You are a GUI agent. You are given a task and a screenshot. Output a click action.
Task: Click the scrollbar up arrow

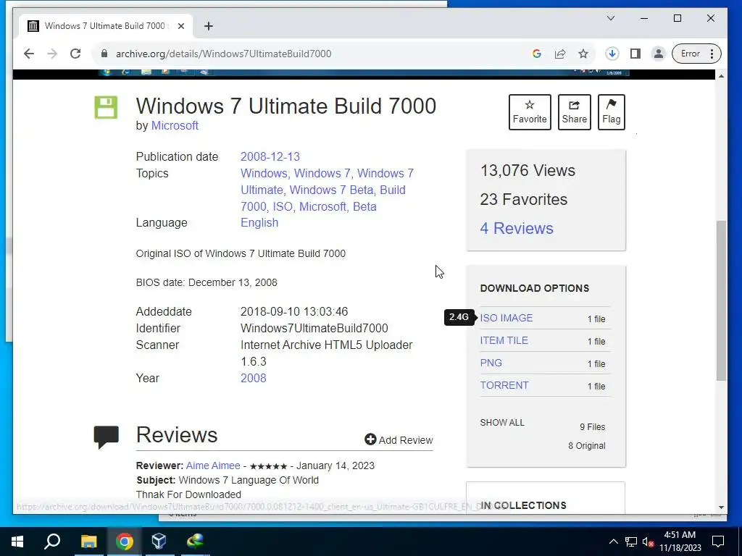[721, 75]
